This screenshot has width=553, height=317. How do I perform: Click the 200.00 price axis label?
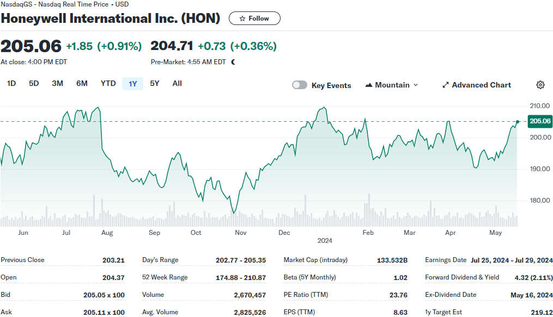pyautogui.click(x=539, y=138)
